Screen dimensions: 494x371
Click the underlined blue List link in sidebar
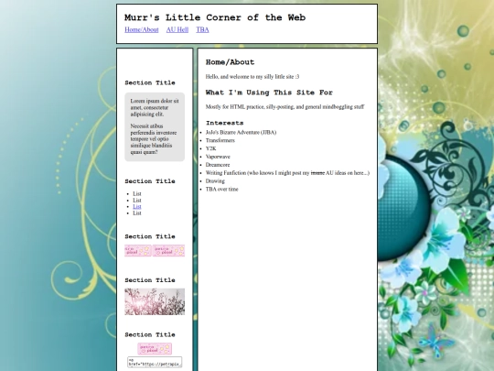pyautogui.click(x=137, y=207)
